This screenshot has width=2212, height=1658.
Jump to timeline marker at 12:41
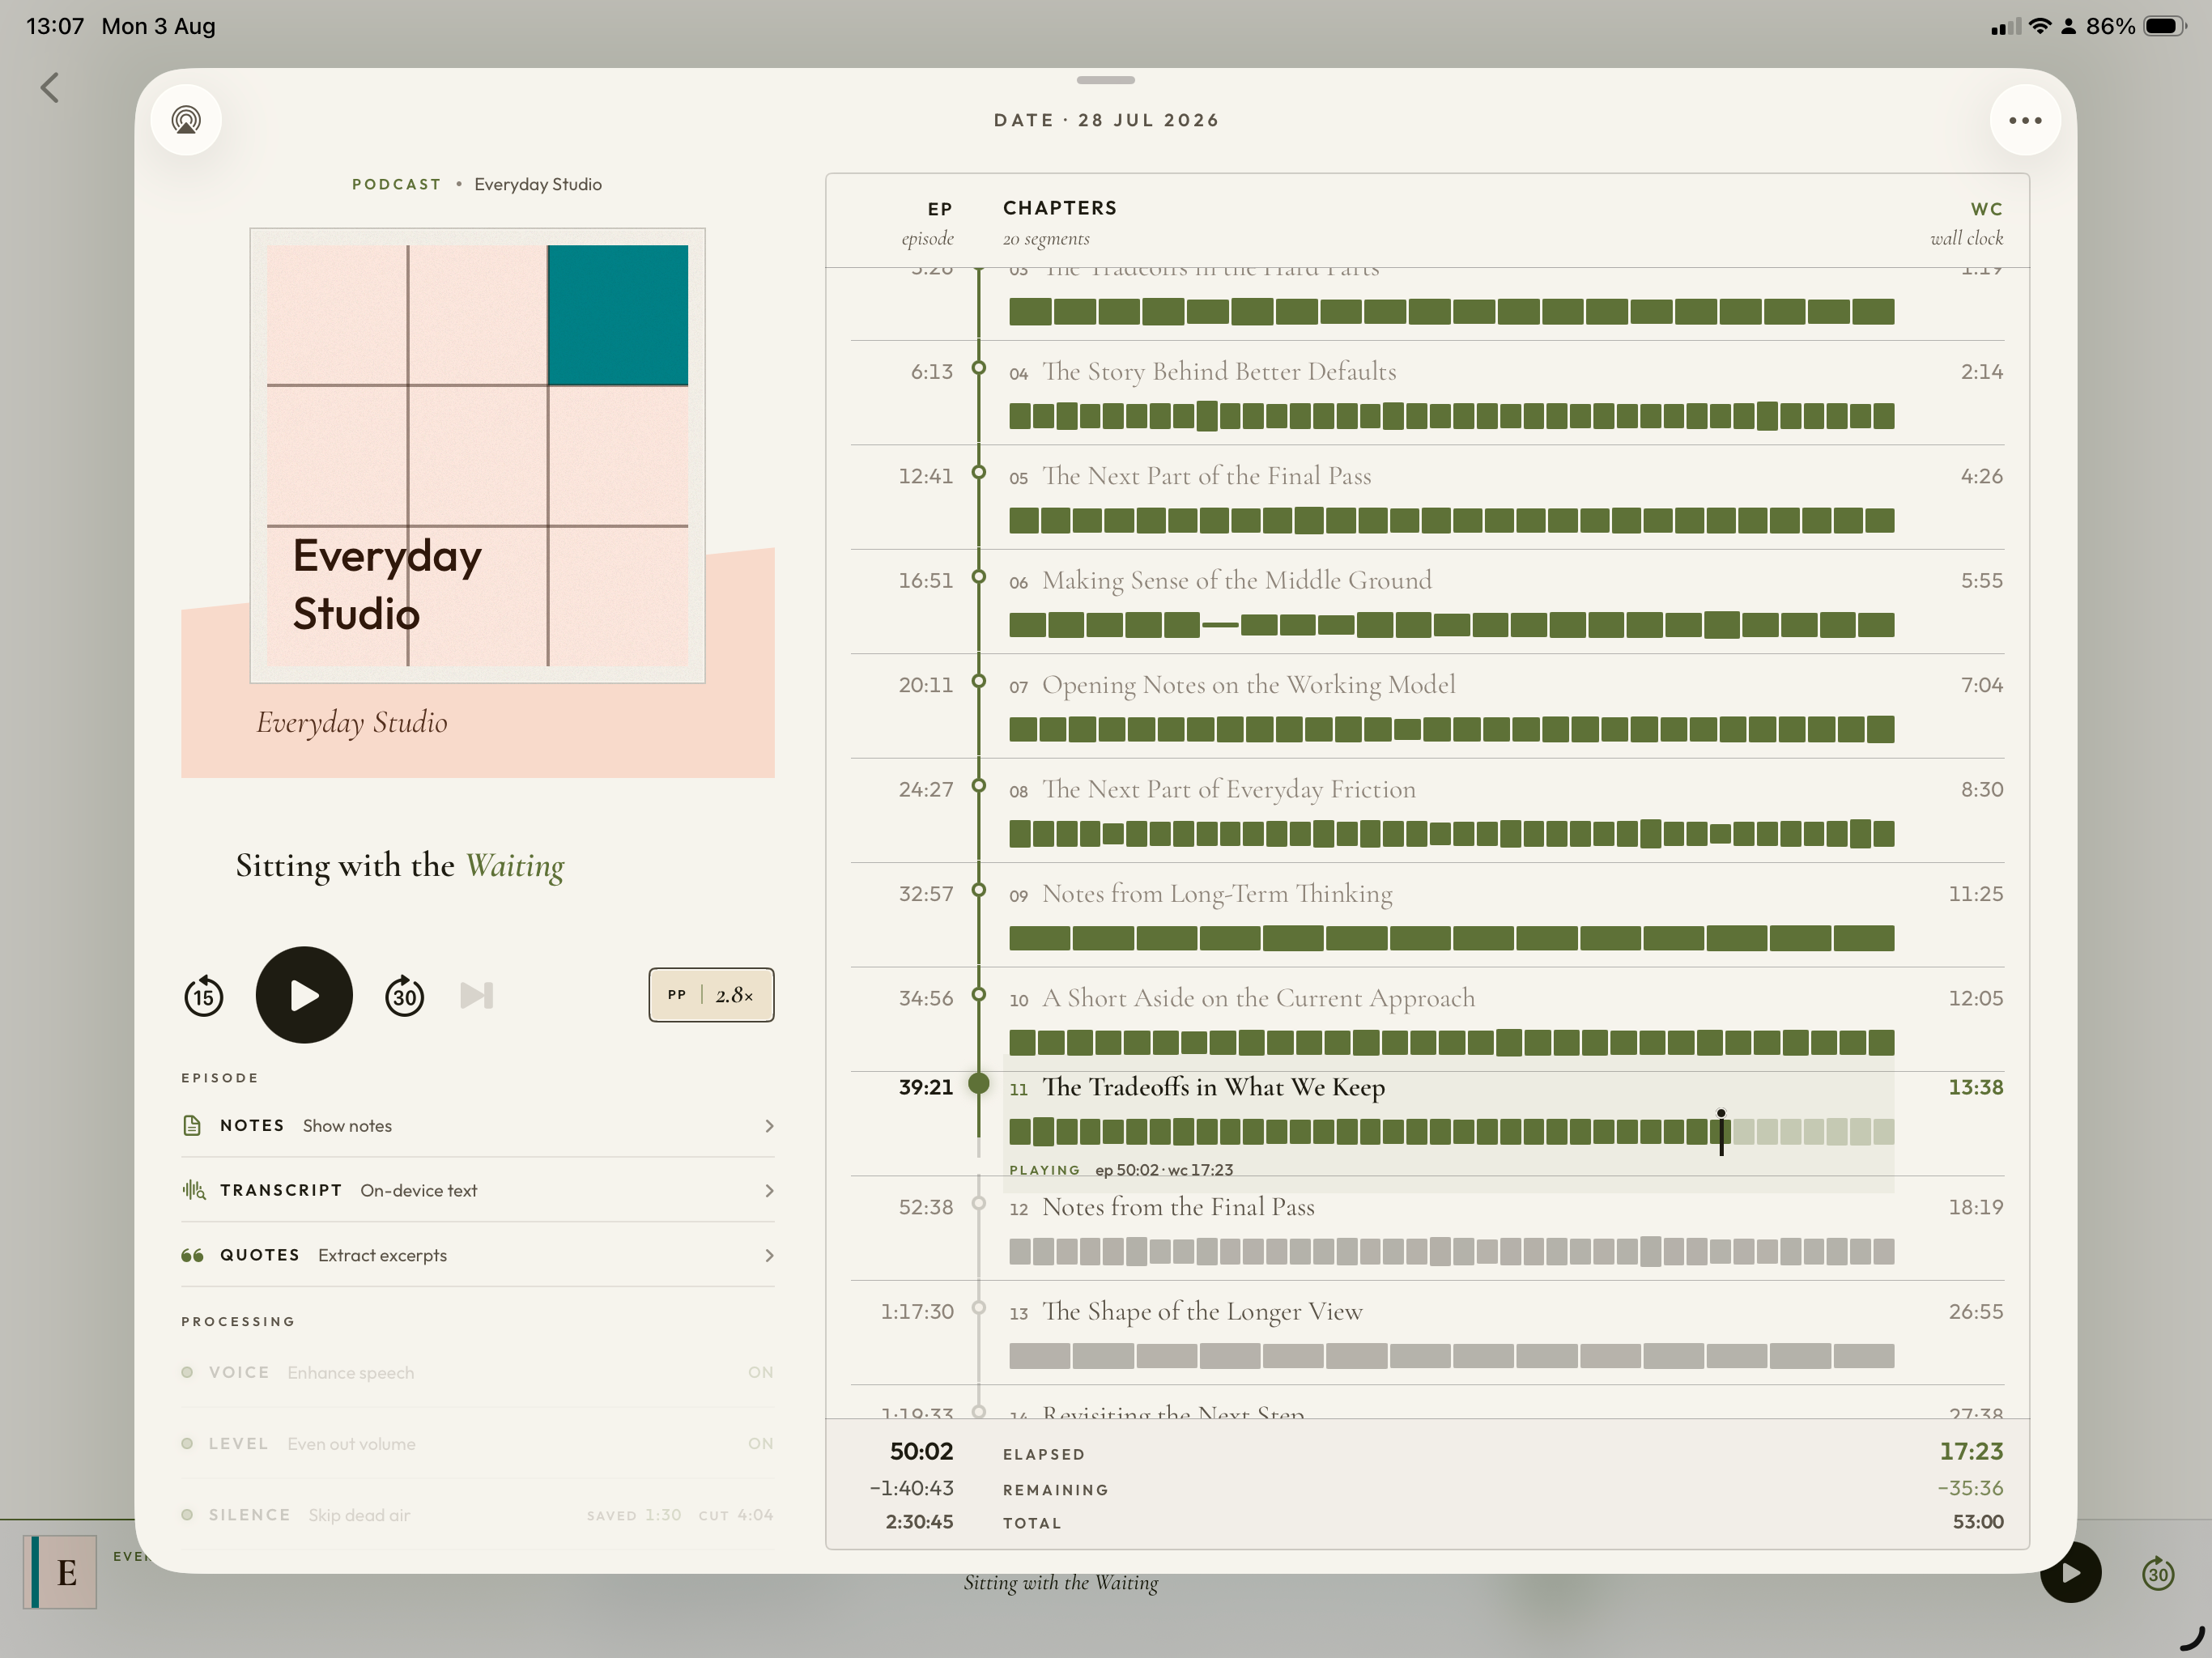pos(979,472)
